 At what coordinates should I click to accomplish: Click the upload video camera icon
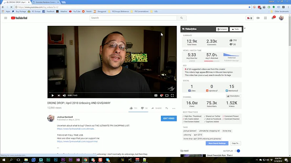258,18
